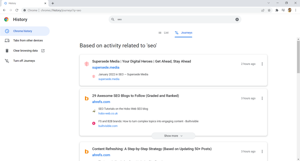Click the ahrefs favicon on Content Refreshing card
Viewport: 300px width, 161px height.
click(x=87, y=151)
